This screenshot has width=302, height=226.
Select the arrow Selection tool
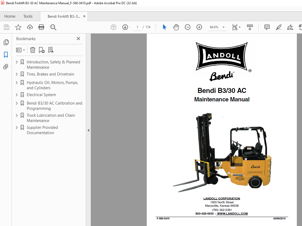pyautogui.click(x=164, y=27)
